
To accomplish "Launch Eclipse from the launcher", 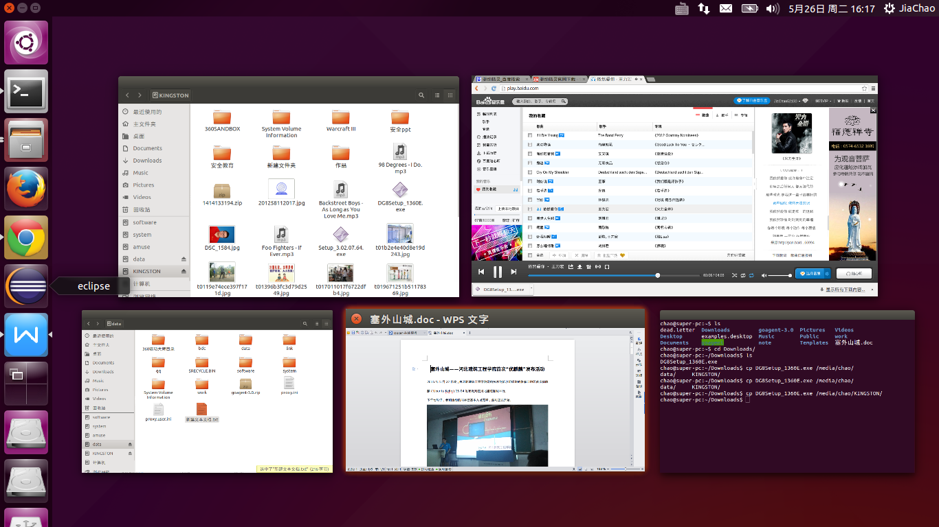I will pyautogui.click(x=26, y=286).
